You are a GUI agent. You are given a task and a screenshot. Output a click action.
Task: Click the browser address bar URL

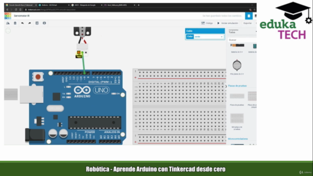coord(52,10)
